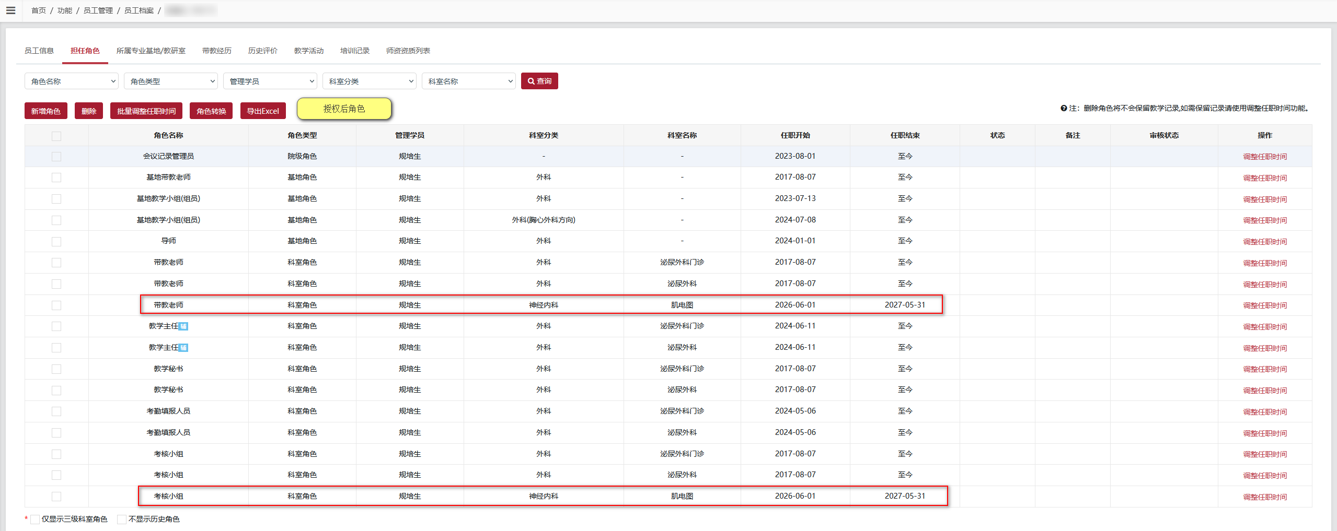Select the 院级角色 role type cell
This screenshot has height=531, width=1337.
click(x=302, y=156)
